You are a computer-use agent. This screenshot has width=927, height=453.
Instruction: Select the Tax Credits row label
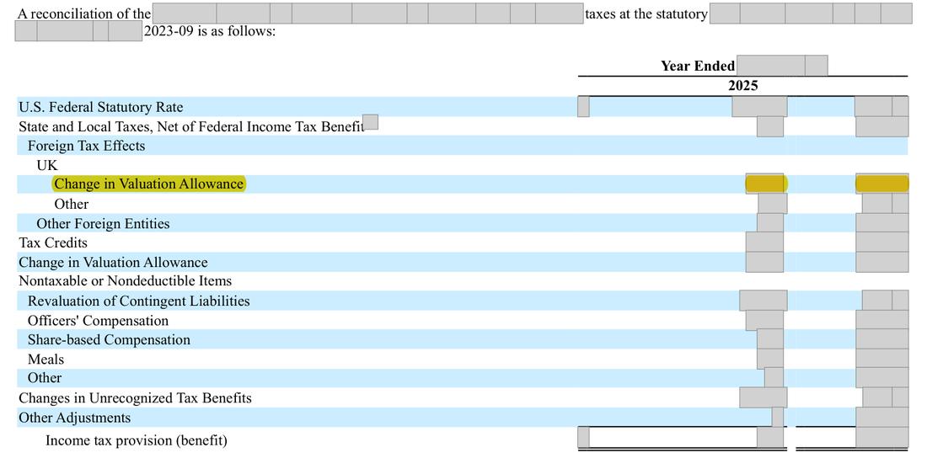(x=53, y=242)
